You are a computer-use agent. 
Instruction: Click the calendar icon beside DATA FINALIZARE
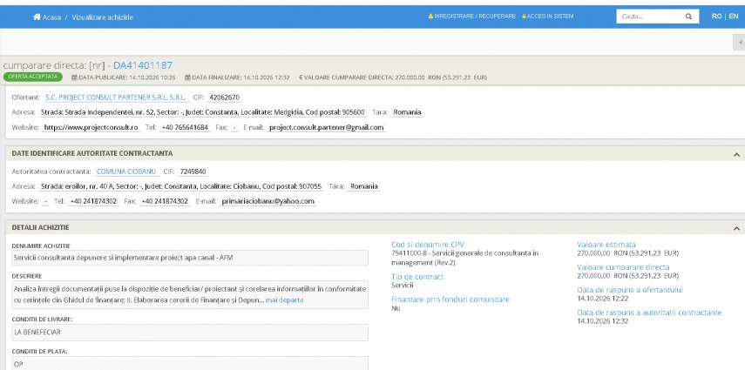coord(187,77)
